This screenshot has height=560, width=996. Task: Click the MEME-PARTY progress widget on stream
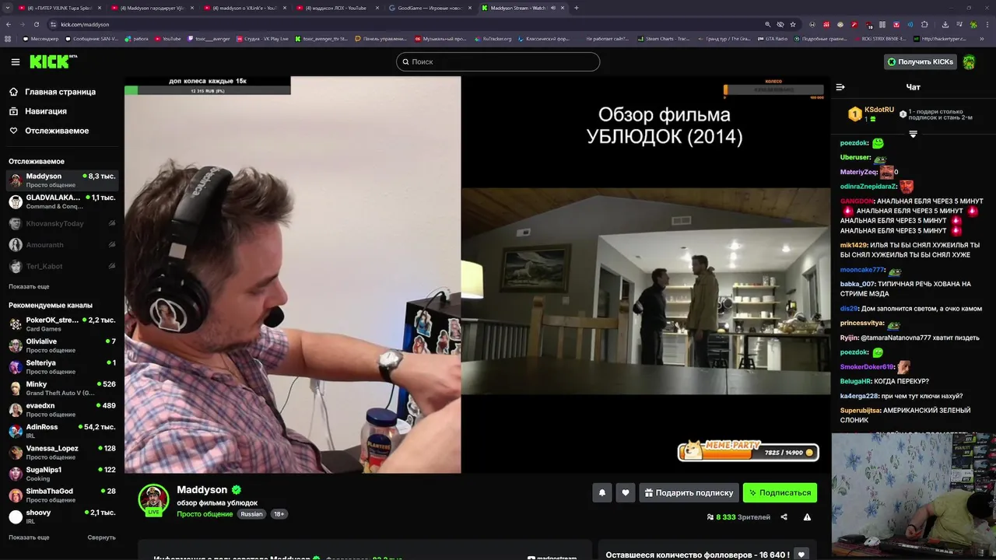749,451
